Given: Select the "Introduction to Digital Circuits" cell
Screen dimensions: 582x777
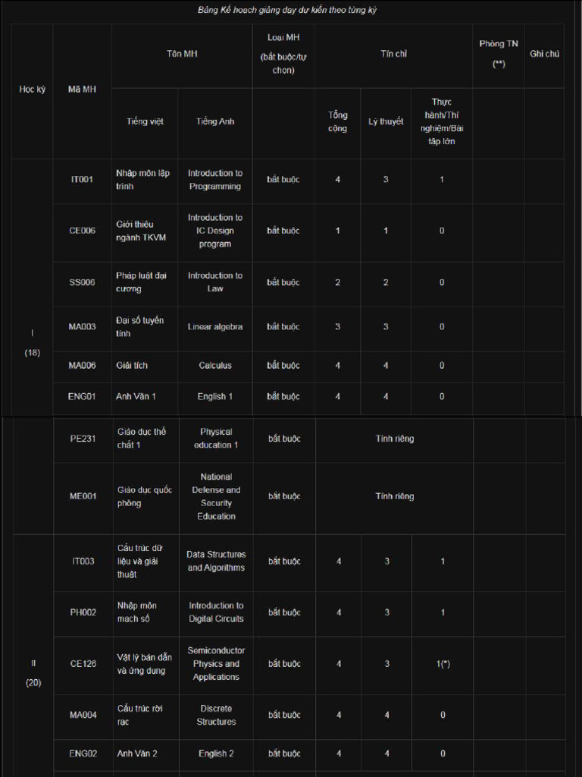Looking at the screenshot, I should point(217,612).
